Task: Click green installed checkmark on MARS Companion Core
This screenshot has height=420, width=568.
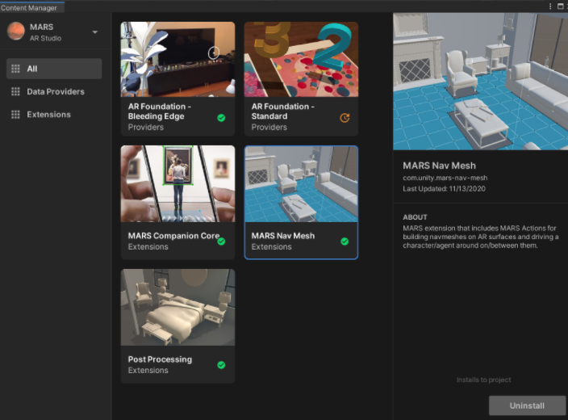Action: point(221,241)
